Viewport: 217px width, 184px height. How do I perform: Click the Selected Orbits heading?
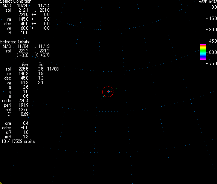(x=15, y=42)
